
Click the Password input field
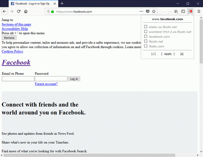pos(51,79)
